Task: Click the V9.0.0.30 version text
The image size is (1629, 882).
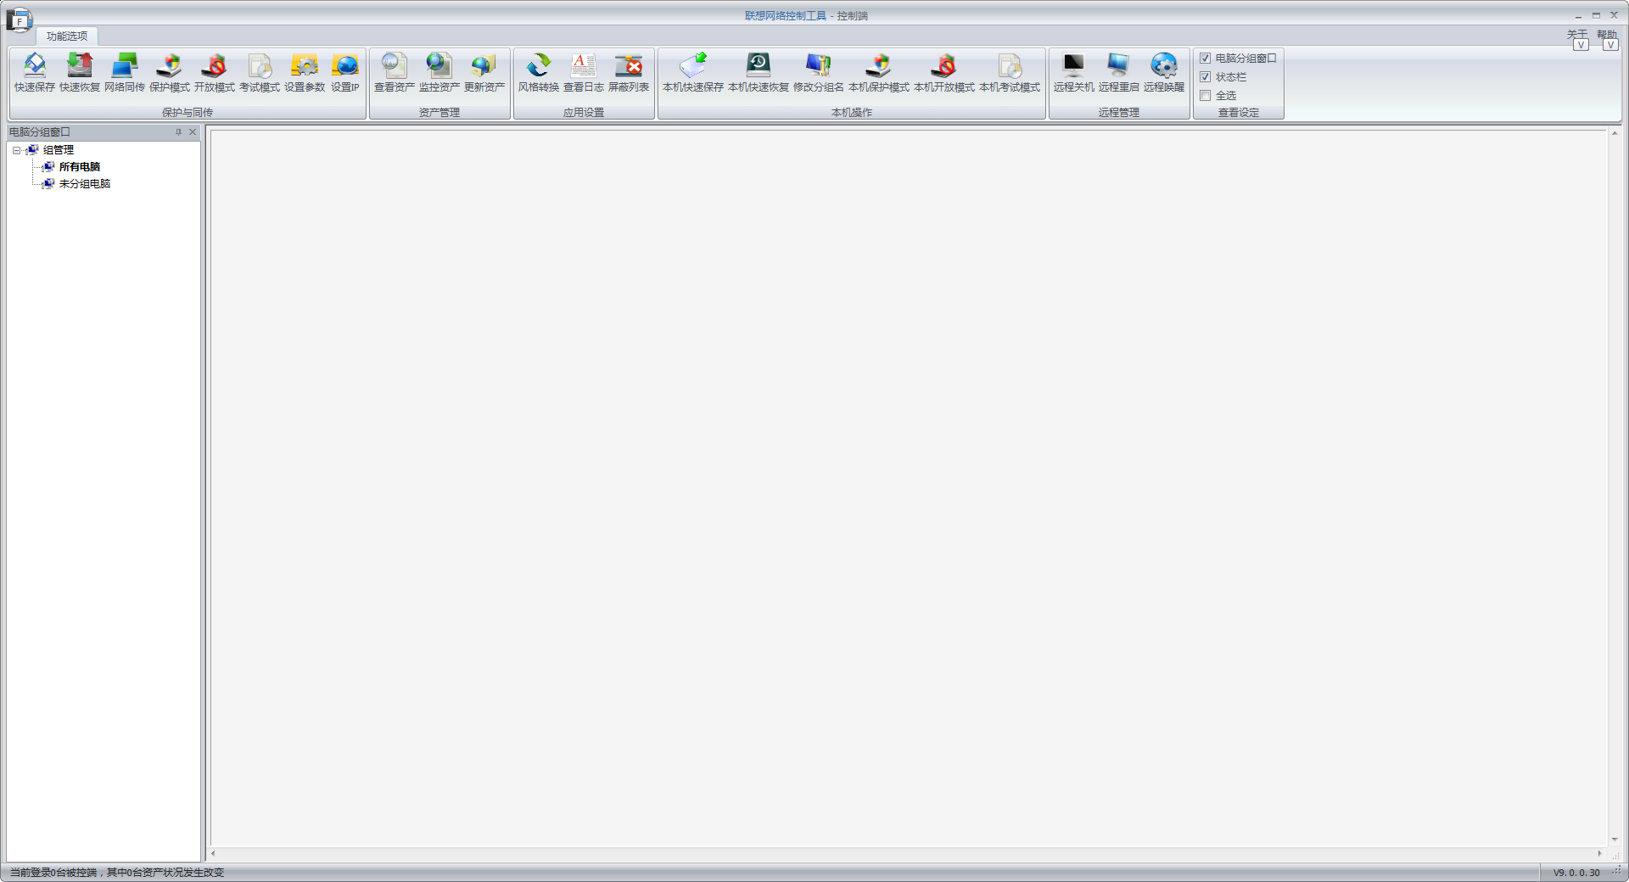Action: pyautogui.click(x=1576, y=873)
